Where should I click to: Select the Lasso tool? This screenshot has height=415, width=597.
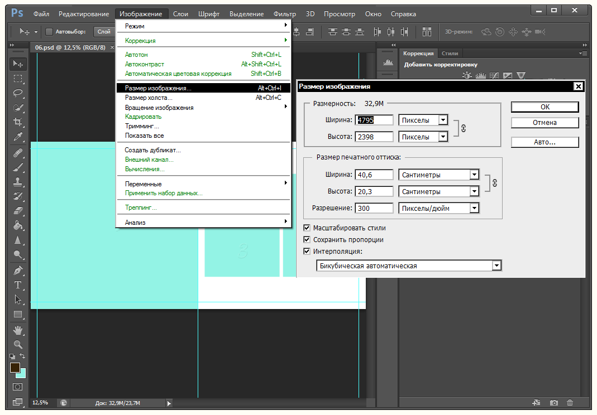[x=18, y=93]
